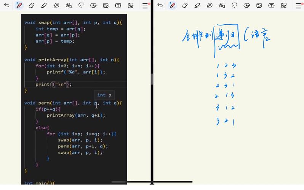Click the split view divider handle

click(x=152, y=79)
